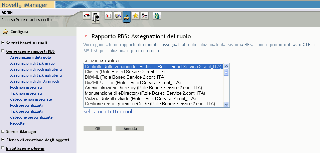This screenshot has width=320, height=153.
Task: Select the DirXML (Role Based Service) role
Action: (x=153, y=77)
